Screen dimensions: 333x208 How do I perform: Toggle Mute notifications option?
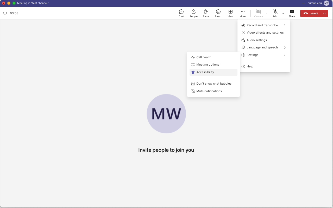click(209, 91)
